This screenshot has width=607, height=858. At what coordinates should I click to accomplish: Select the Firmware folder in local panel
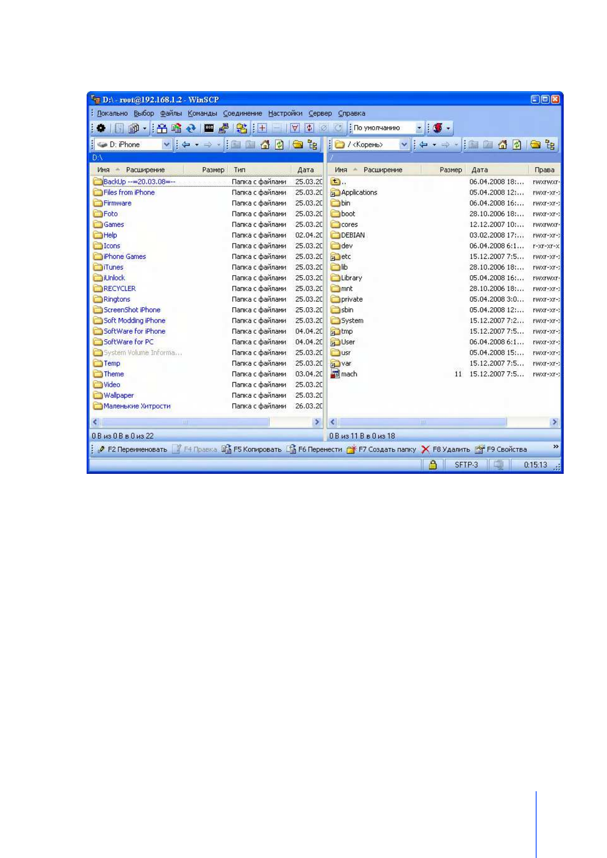[x=112, y=203]
